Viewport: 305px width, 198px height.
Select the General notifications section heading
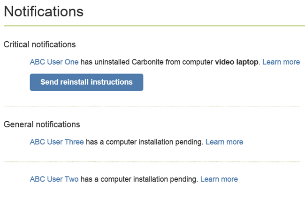(42, 125)
